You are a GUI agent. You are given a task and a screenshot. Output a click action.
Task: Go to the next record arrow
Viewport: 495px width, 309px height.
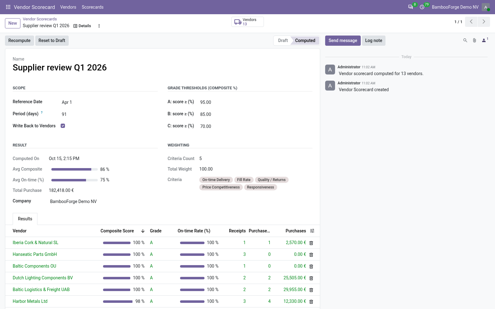pos(484,22)
